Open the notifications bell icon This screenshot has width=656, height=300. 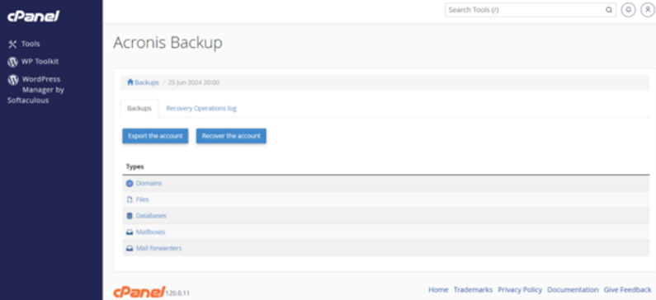[628, 10]
